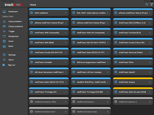
Task: Expand chevron on IntelliTrend: TK-Anlage 3CX
Action: (x=66, y=92)
